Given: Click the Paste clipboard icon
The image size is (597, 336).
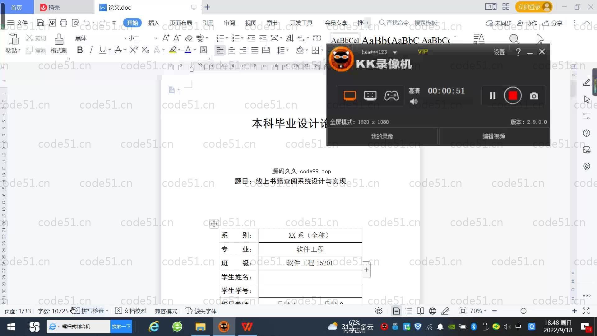Looking at the screenshot, I should pyautogui.click(x=13, y=39).
